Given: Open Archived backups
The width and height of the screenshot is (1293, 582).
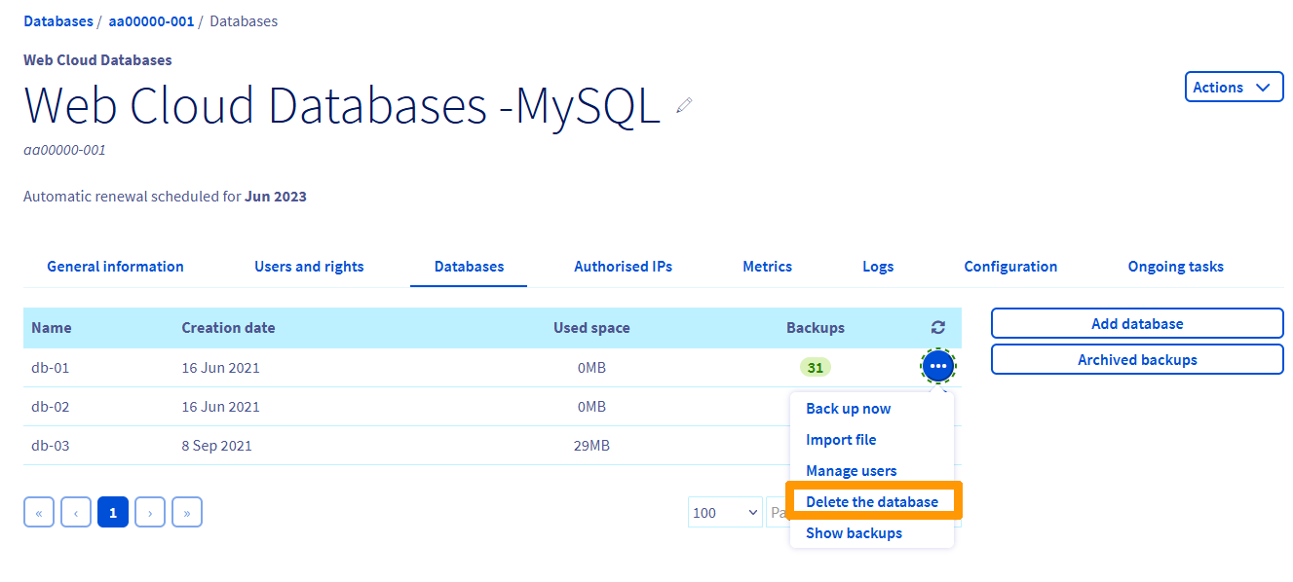Looking at the screenshot, I should point(1136,359).
